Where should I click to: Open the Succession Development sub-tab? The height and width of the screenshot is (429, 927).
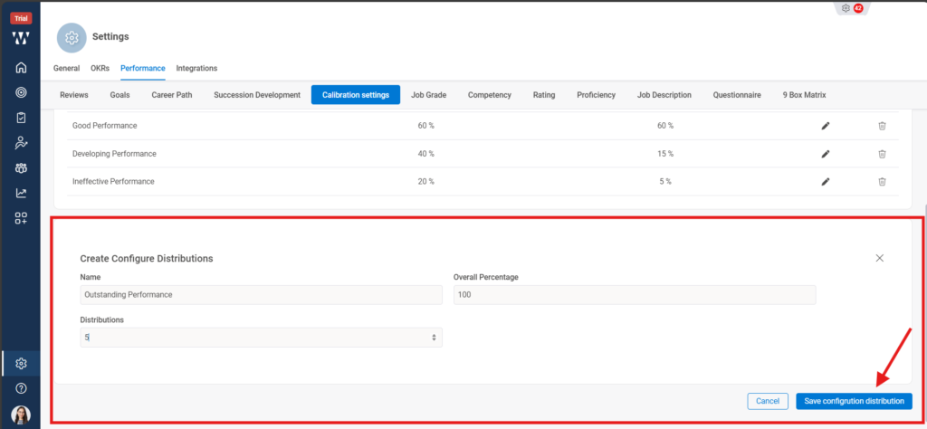point(257,94)
